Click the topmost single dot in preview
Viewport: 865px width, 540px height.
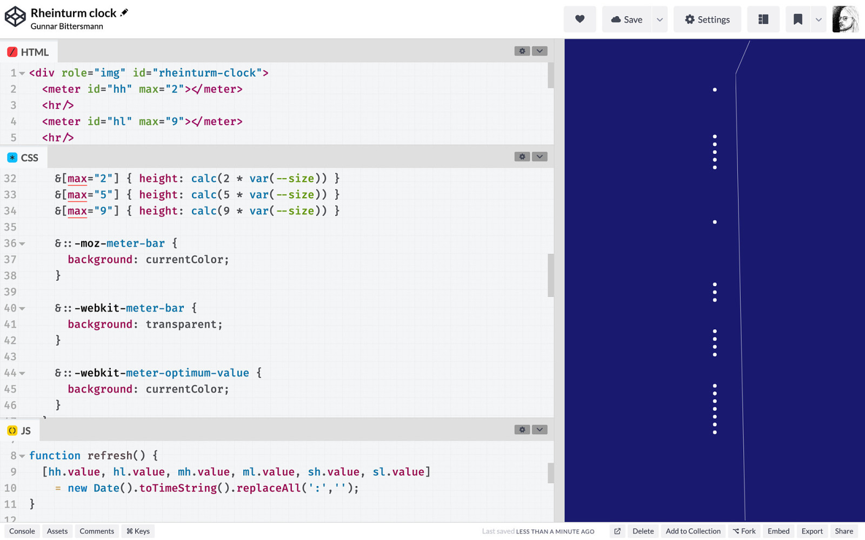715,90
